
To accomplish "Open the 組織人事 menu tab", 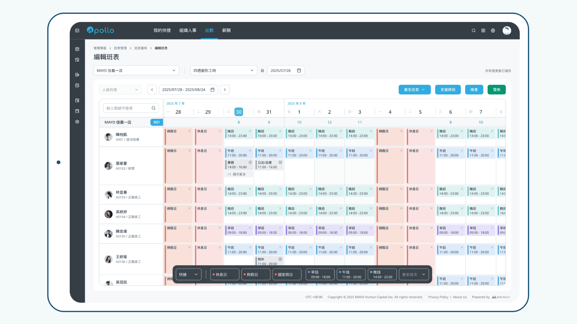I will [x=188, y=31].
